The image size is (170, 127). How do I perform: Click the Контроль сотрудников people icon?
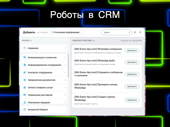coord(25,73)
